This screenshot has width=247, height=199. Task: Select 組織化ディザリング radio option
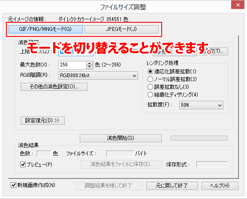tap(150, 94)
